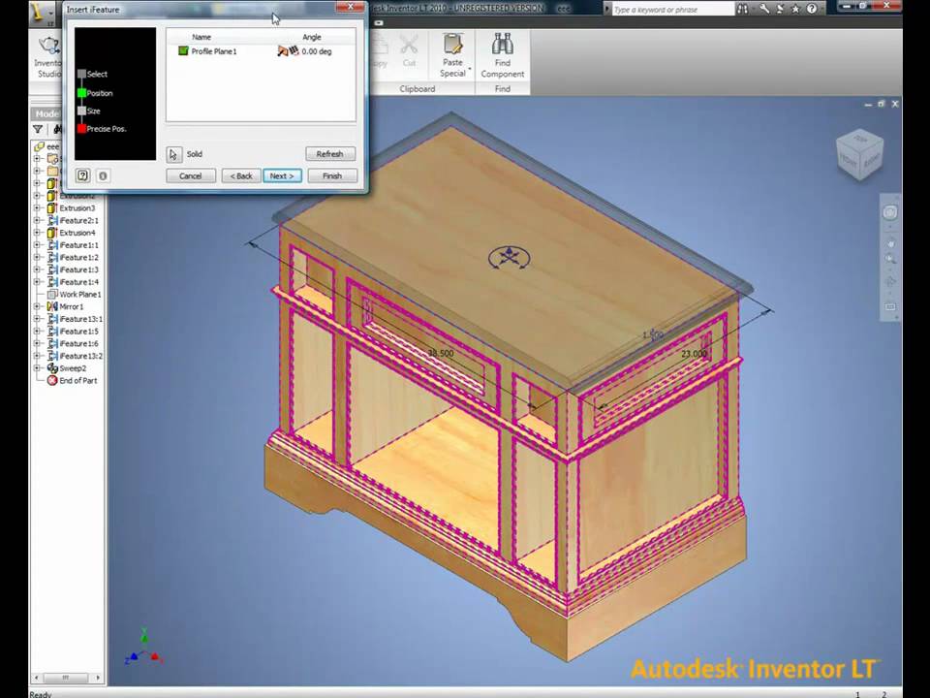Click the Refresh button
930x698 pixels.
(x=330, y=154)
